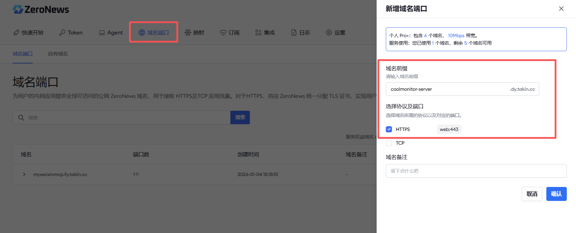The image size is (576, 233).
Task: Click the document icon beside 日志
Action: pos(294,33)
